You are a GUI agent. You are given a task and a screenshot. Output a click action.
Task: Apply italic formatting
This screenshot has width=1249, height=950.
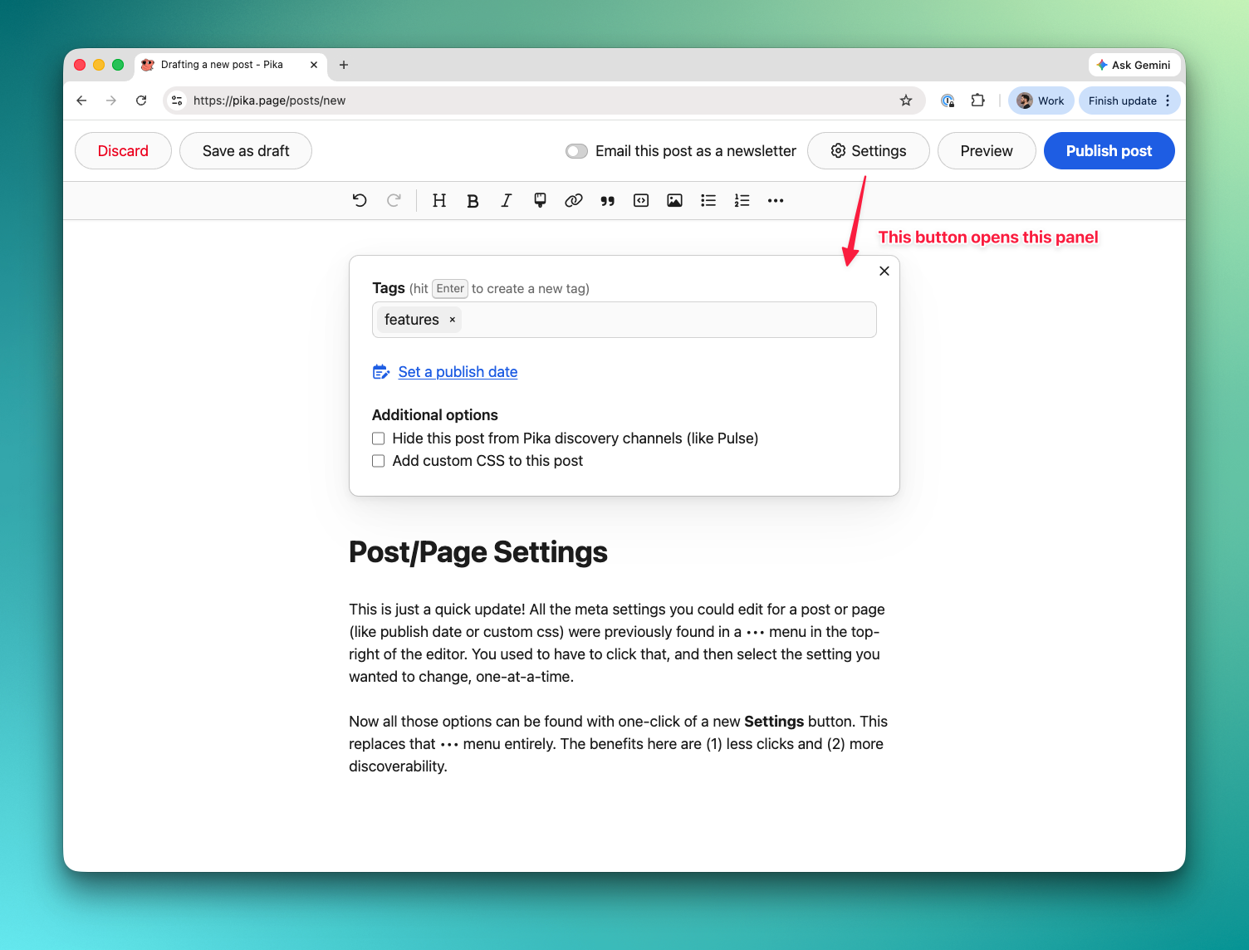click(x=506, y=200)
